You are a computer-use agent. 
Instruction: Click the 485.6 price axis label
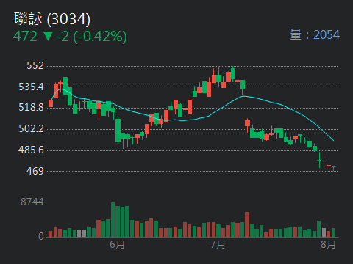(31, 150)
